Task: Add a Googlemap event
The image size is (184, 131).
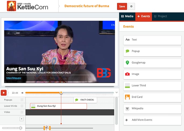Action: coord(152,63)
